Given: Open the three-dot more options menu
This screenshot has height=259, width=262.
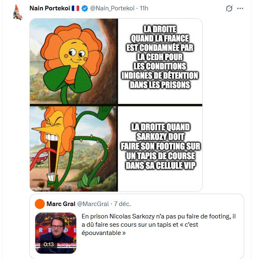Looking at the screenshot, I should 240,9.
